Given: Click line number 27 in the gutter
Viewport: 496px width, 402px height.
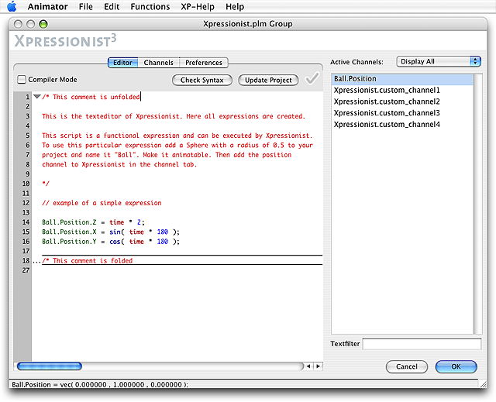Looking at the screenshot, I should [26, 270].
